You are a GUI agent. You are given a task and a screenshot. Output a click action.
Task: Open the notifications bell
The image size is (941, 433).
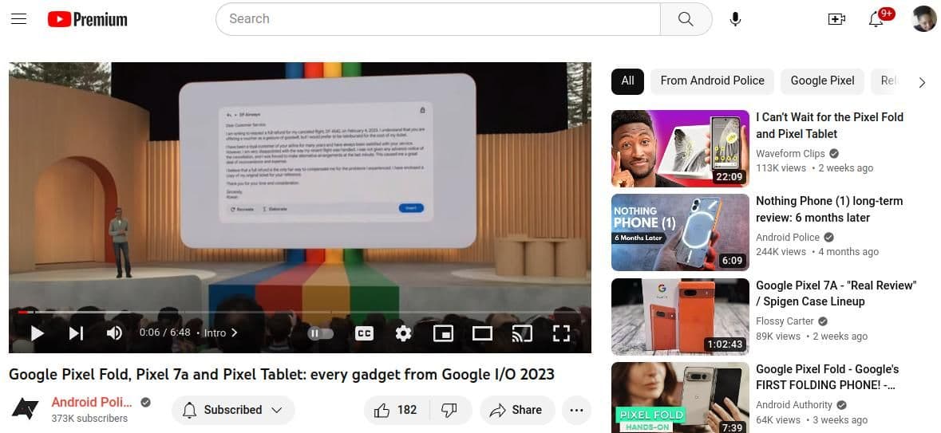[876, 19]
